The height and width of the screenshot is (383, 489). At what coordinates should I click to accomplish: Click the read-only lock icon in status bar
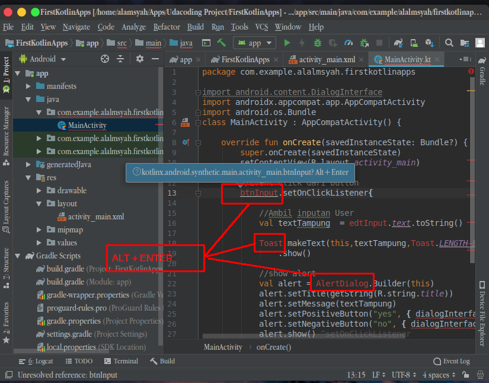tap(466, 375)
